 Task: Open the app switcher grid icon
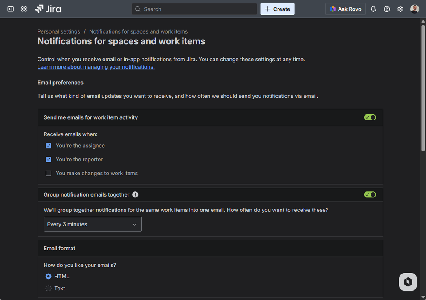pos(24,9)
